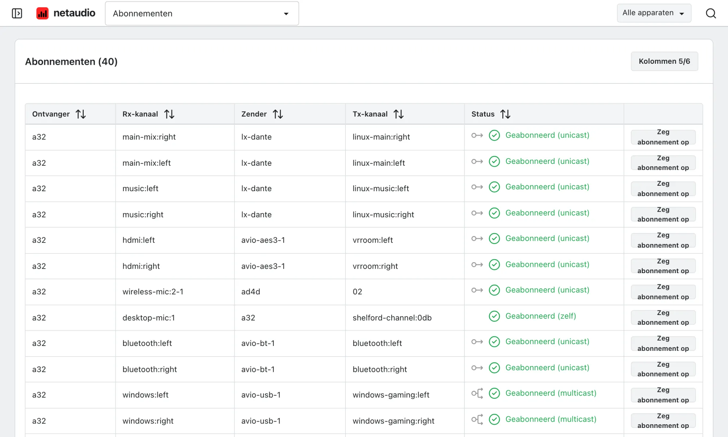Open the search magnifier icon
Image resolution: width=728 pixels, height=437 pixels.
711,13
